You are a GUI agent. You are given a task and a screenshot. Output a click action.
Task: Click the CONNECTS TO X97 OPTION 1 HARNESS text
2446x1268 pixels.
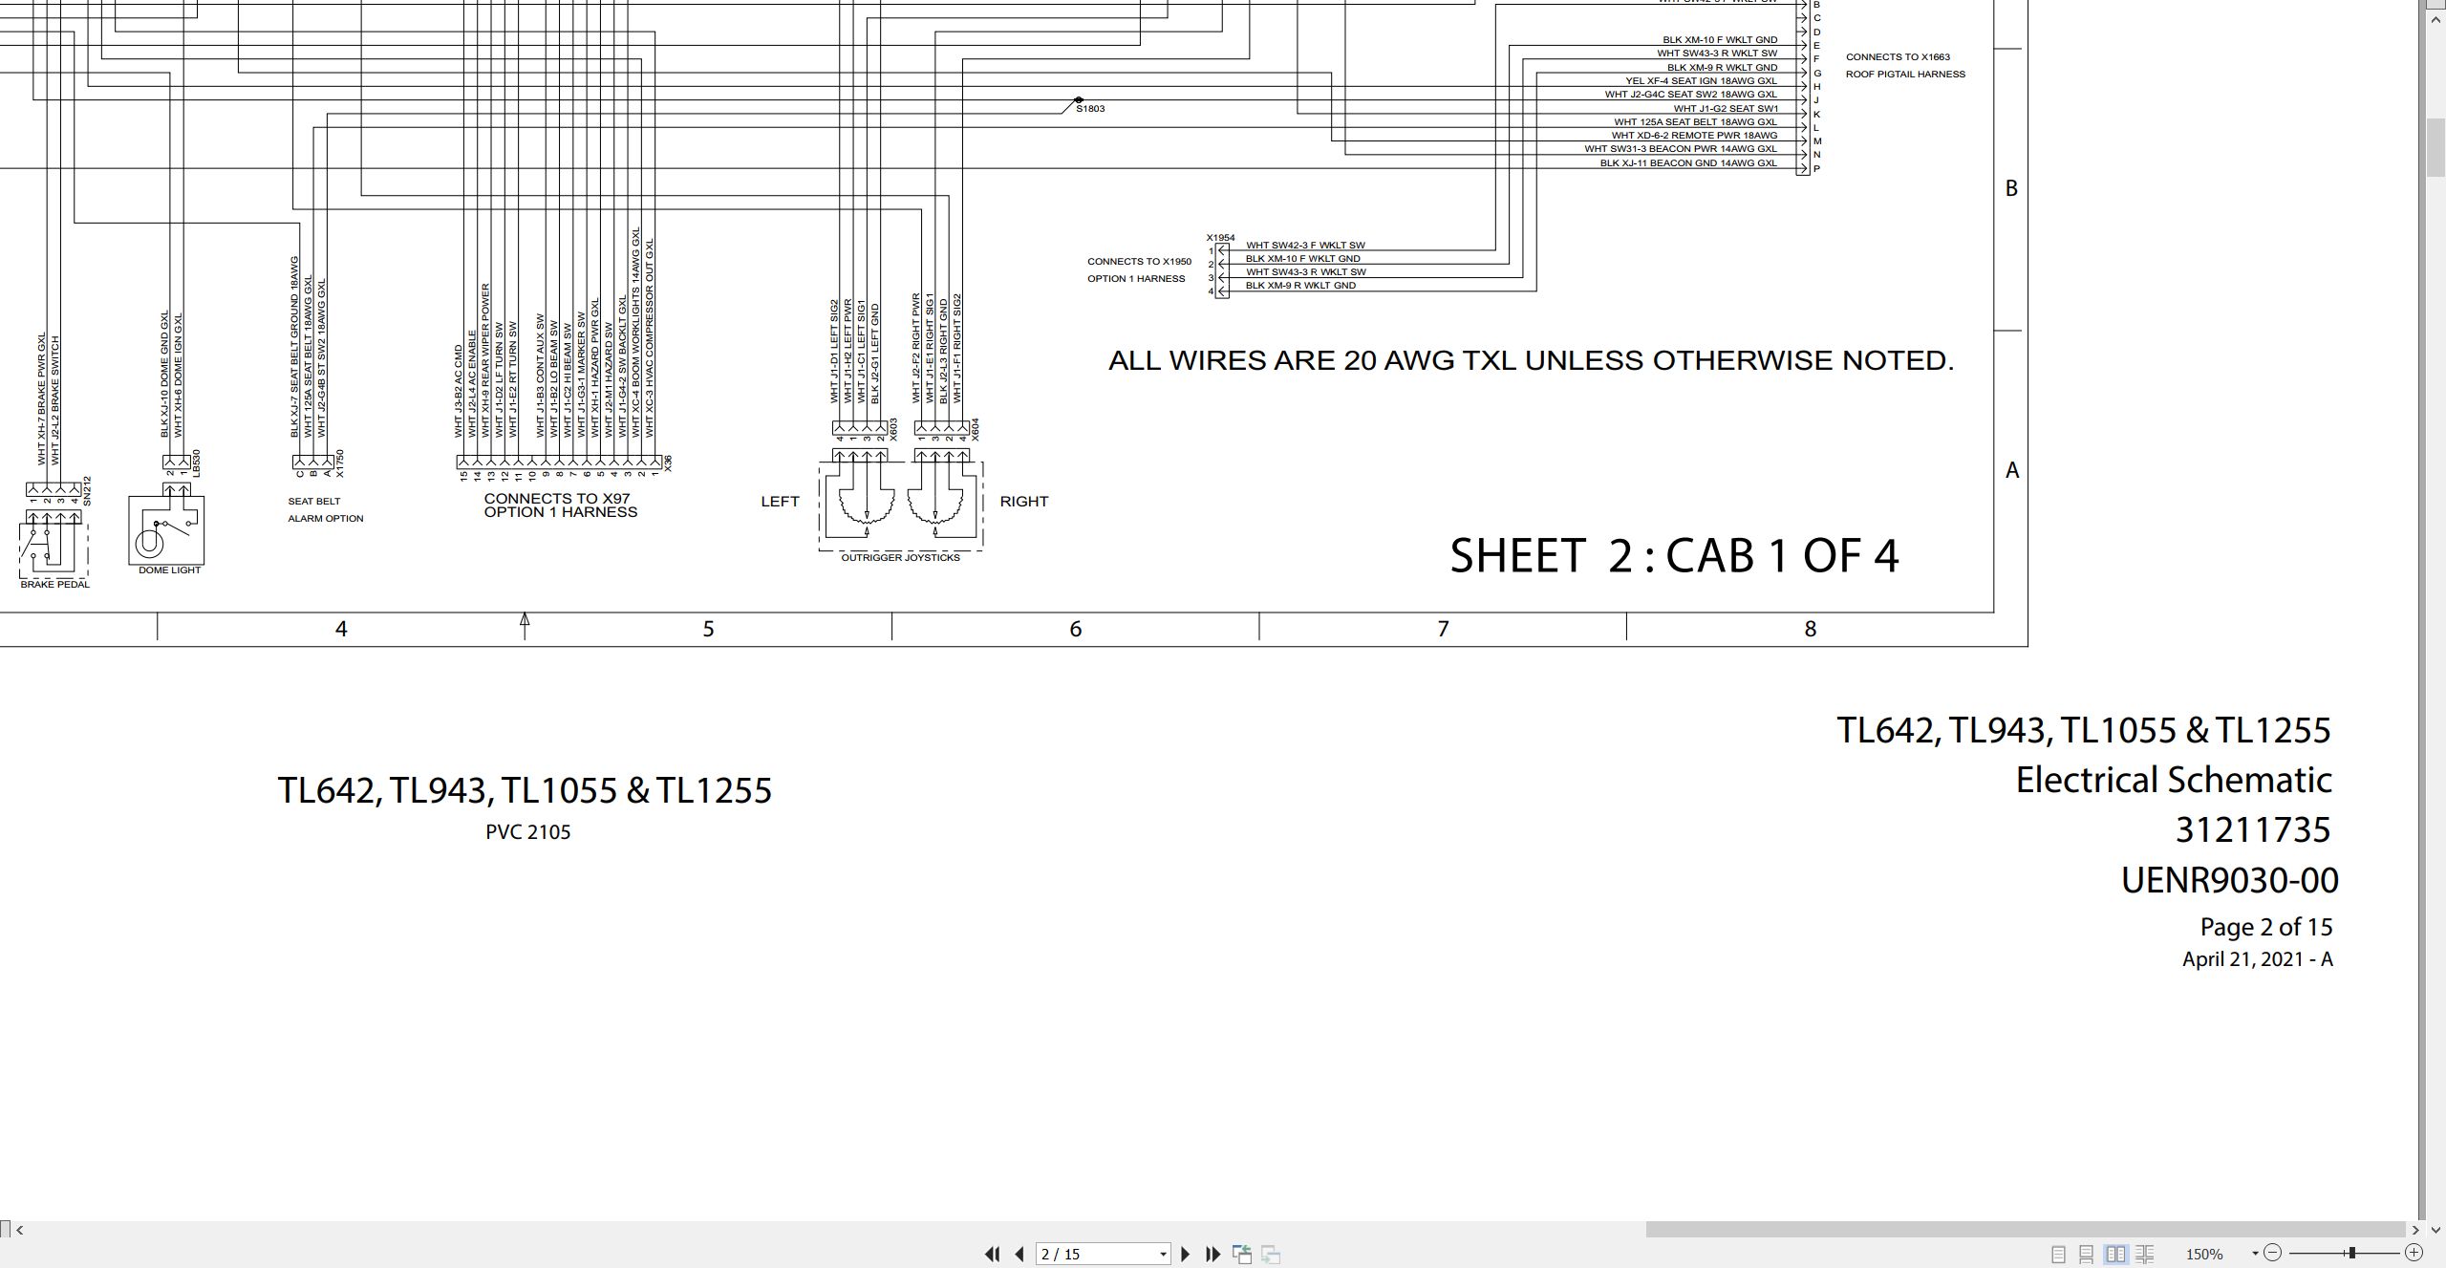pos(560,505)
